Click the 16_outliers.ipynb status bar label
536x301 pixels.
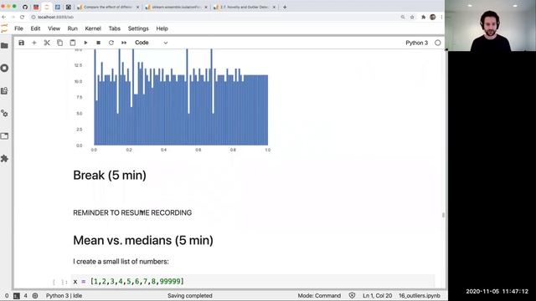point(419,295)
